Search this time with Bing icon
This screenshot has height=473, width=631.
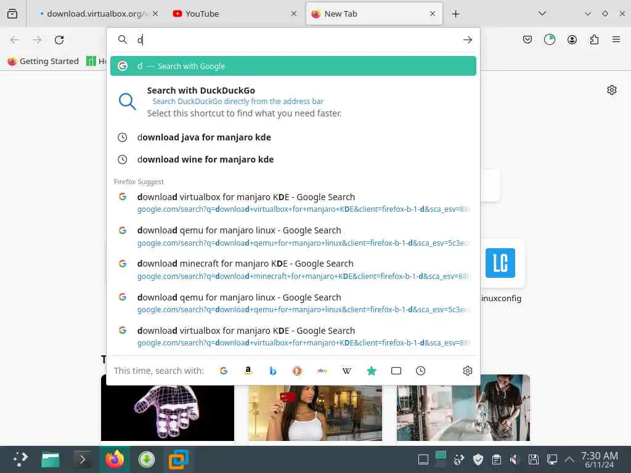click(273, 370)
